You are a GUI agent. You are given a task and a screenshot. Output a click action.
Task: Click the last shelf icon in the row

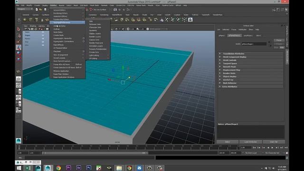coord(190,19)
